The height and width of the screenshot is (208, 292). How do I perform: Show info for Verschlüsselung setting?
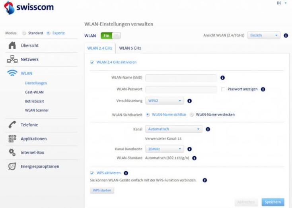point(189,101)
